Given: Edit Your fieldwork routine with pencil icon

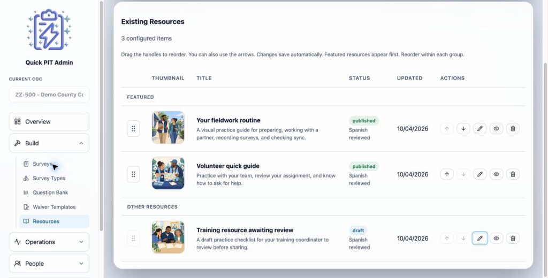Looking at the screenshot, I should (480, 128).
